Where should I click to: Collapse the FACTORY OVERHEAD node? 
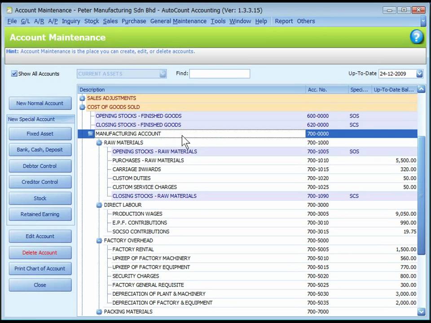99,240
